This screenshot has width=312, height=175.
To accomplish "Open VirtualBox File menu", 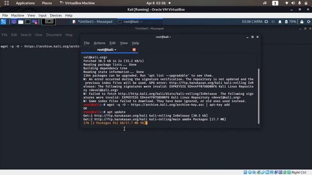I will 5,16.
